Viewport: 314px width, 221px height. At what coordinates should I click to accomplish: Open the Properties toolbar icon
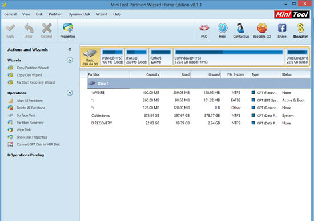(x=68, y=28)
